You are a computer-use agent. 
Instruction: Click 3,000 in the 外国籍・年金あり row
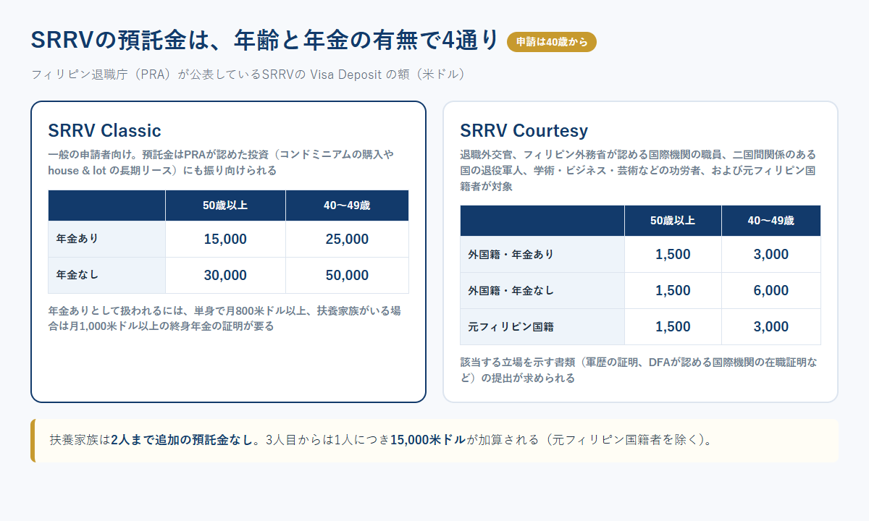(x=771, y=254)
